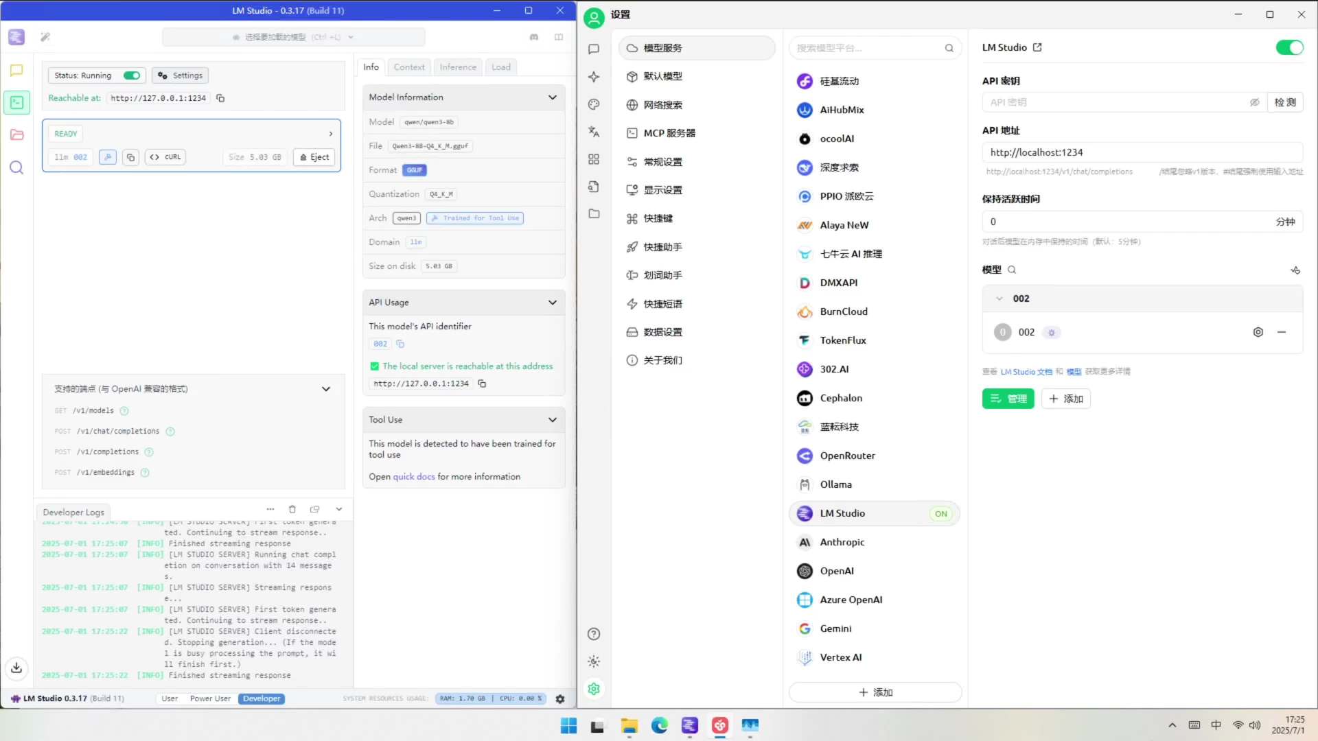The image size is (1318, 741).
Task: Copy the cURL command button
Action: click(x=165, y=157)
